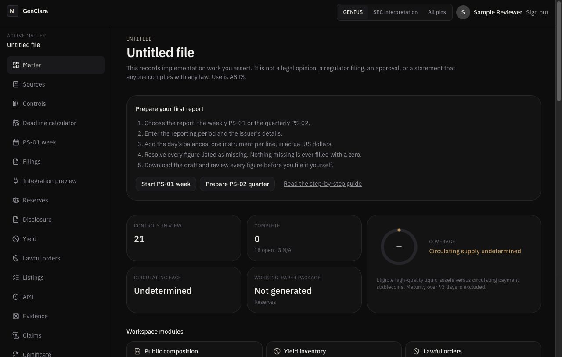Click the Not generated working-paper value
This screenshot has height=357, width=562.
click(283, 291)
